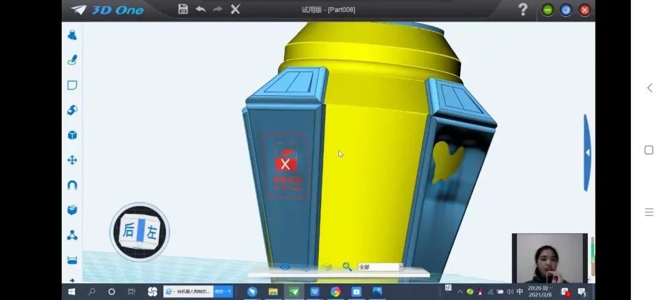Open the 3D One logo menu
The image size is (667, 300).
(107, 10)
